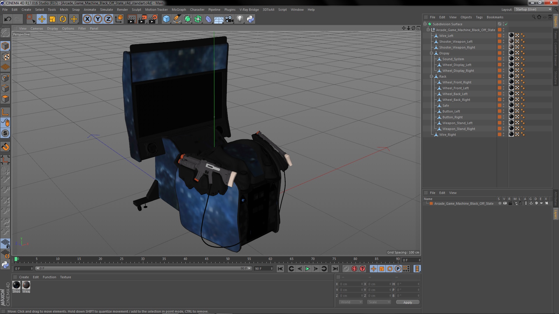Enable Snap S icon in sidebar
Viewport: 559px width, 314px height.
[x=5, y=133]
